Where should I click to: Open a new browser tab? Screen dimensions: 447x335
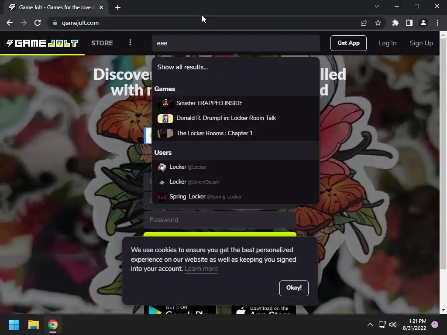coord(118,7)
